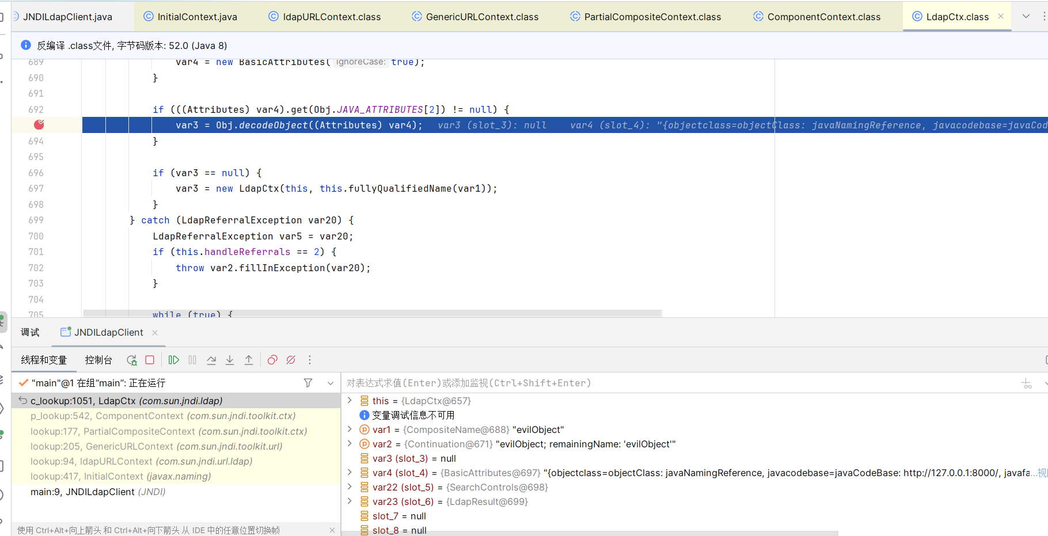Click the add watch icon
This screenshot has width=1048, height=536.
[x=1027, y=383]
